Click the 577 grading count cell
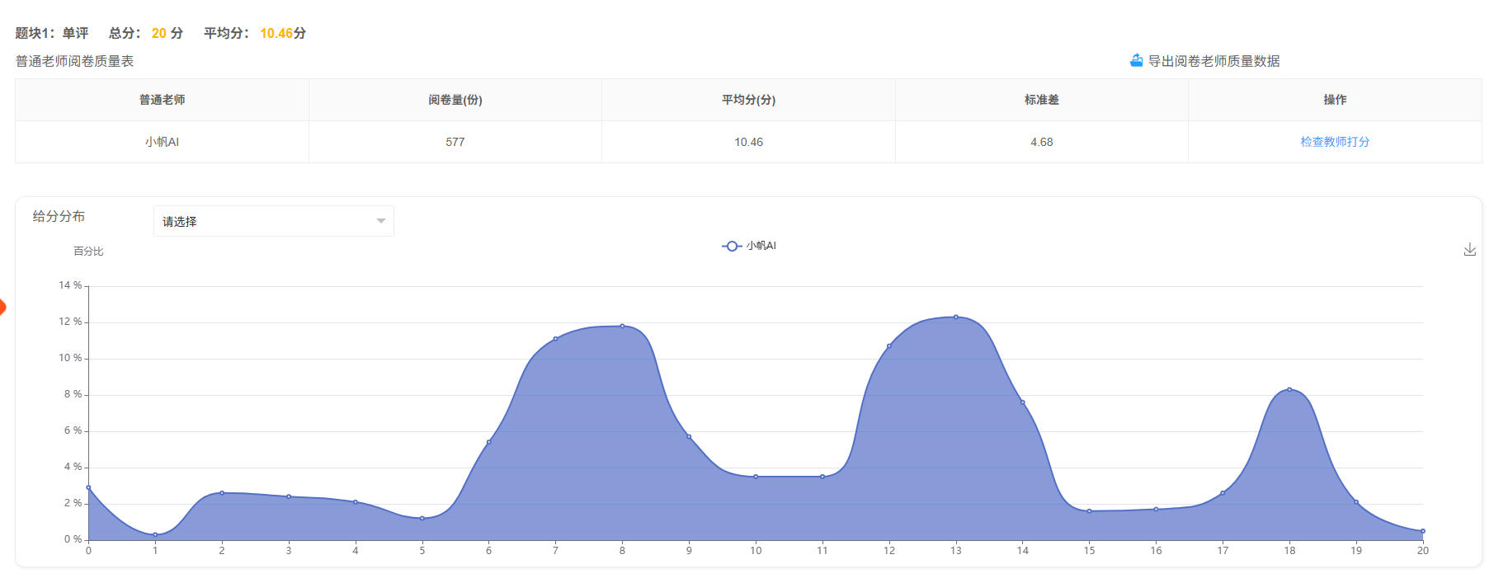This screenshot has height=583, width=1494. [x=455, y=142]
